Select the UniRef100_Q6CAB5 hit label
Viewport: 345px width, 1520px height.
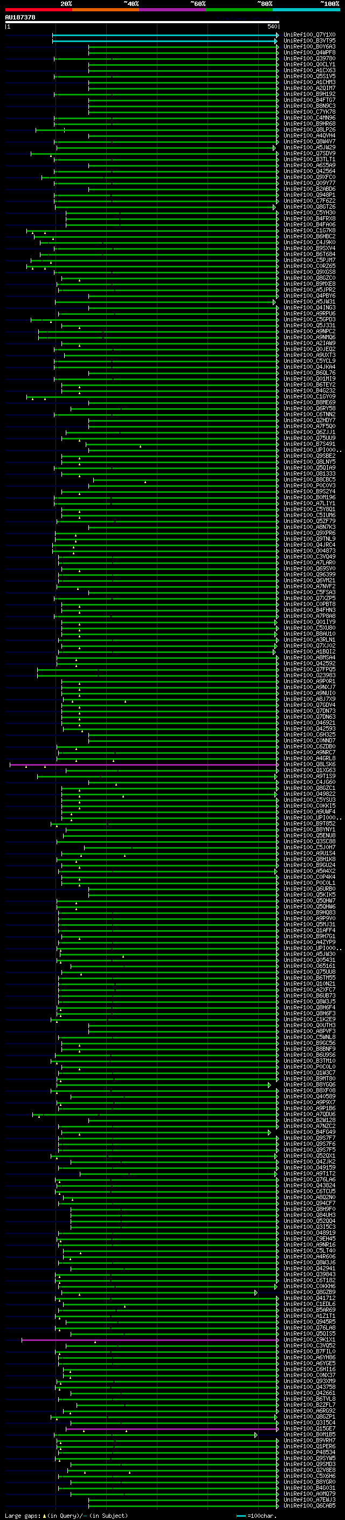pyautogui.click(x=309, y=1506)
